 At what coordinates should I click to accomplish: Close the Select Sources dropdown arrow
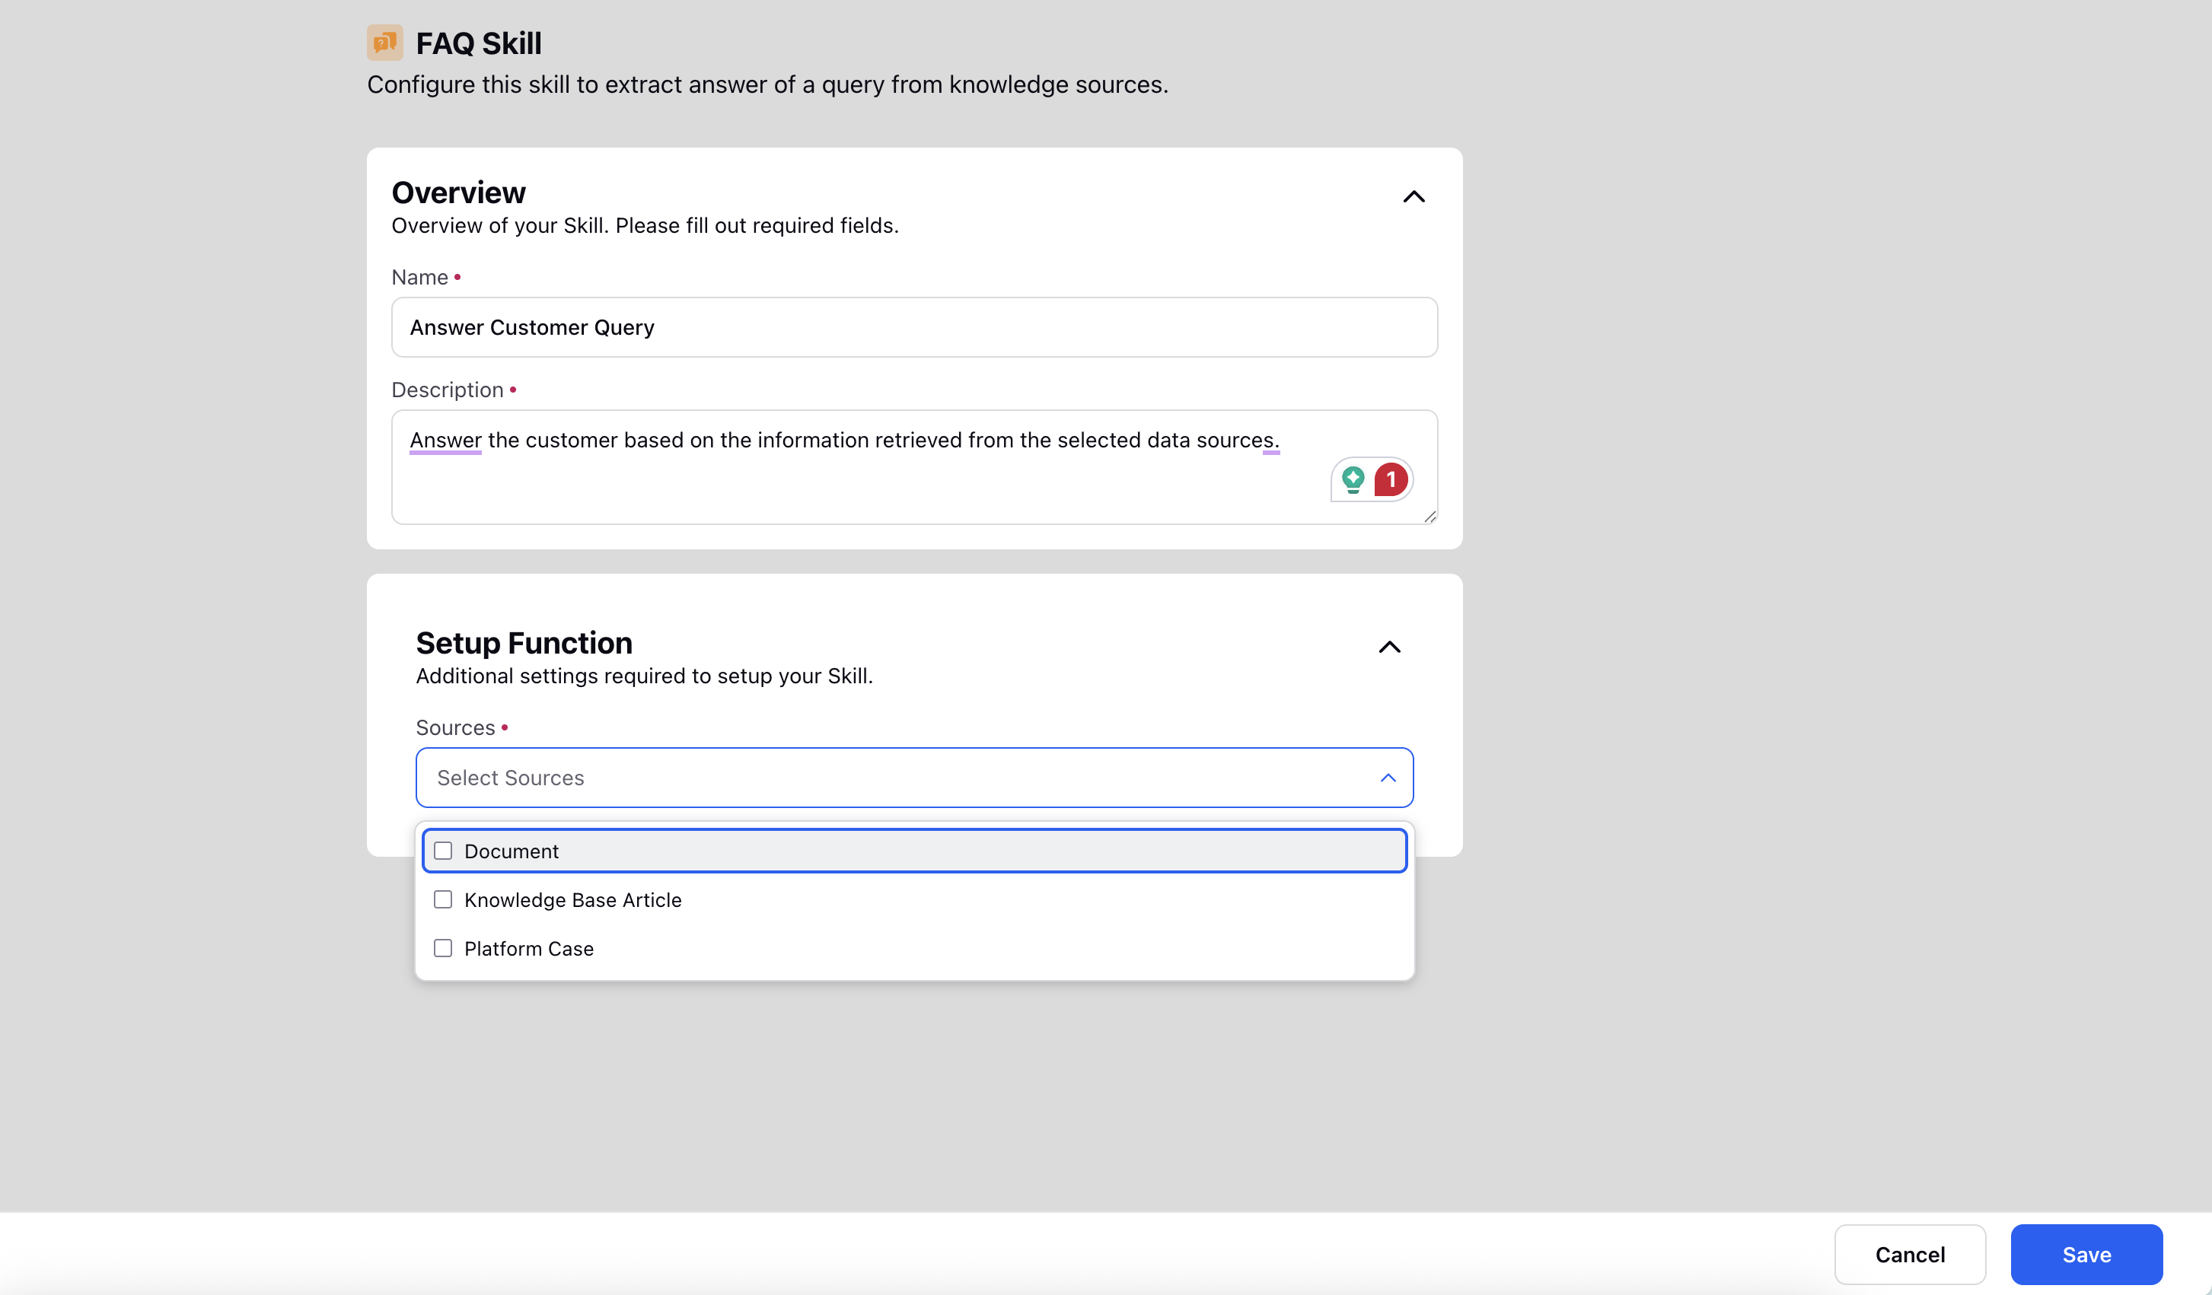coord(1387,778)
